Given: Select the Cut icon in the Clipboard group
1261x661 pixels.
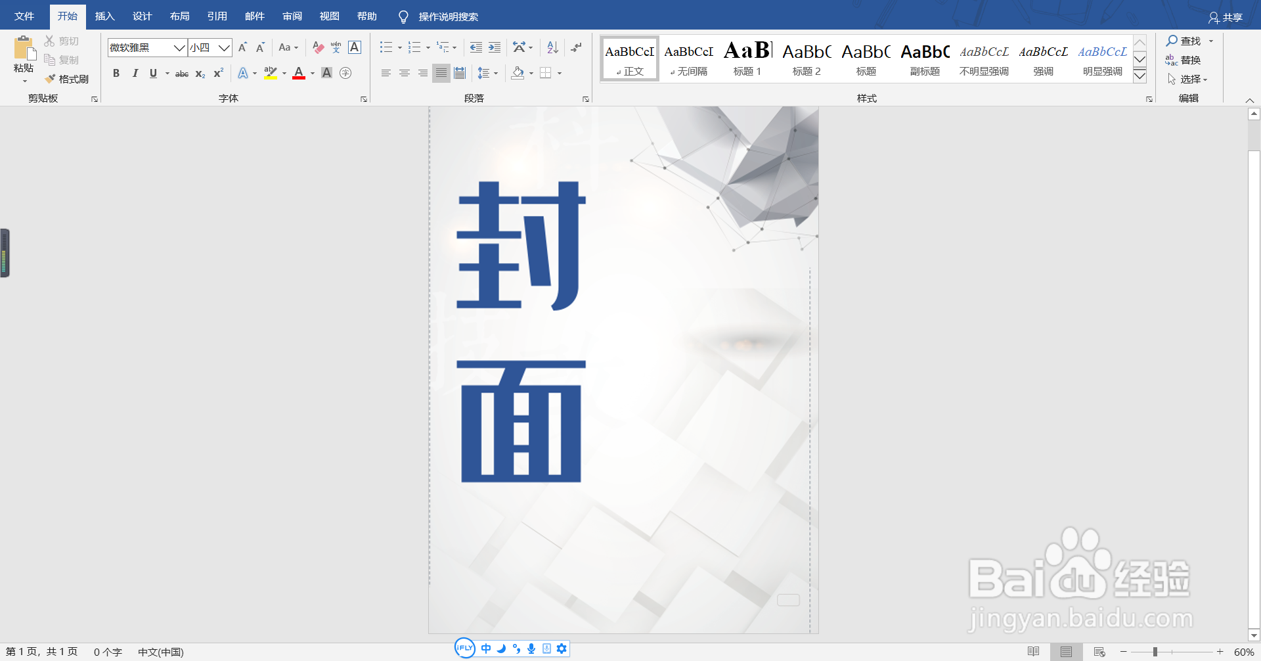Looking at the screenshot, I should 49,40.
